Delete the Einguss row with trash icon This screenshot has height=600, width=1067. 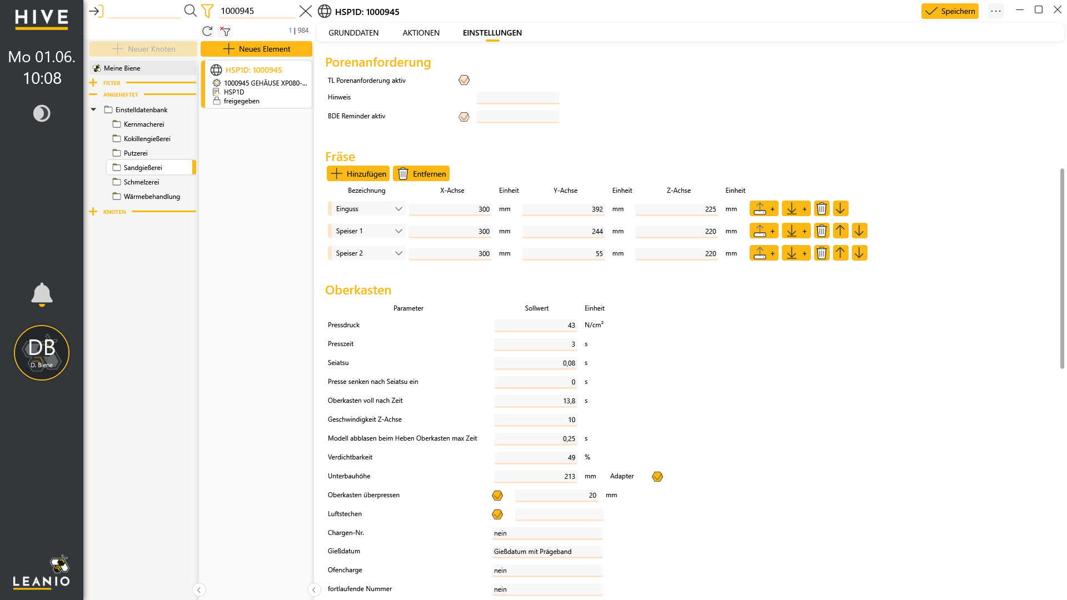pos(821,209)
